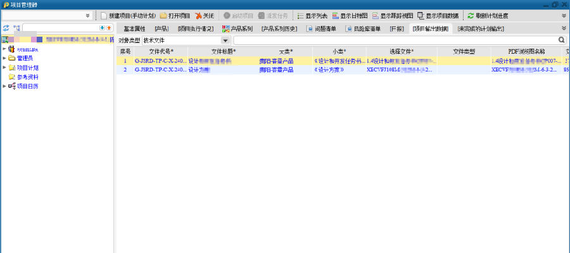Expand the 项目团队 tree node
Viewport: 570px width, 253px height.
[4, 49]
